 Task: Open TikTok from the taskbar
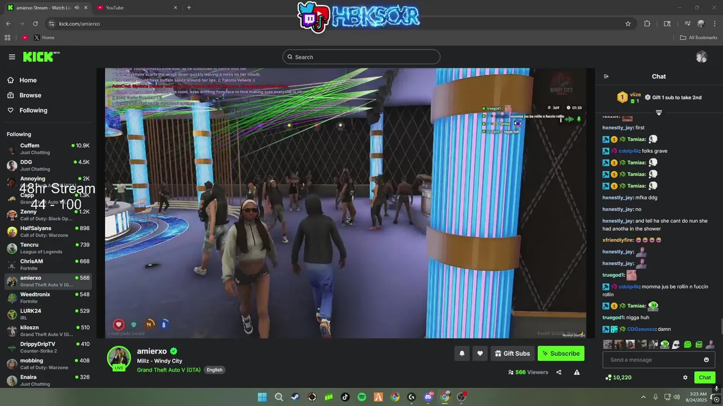(345, 397)
